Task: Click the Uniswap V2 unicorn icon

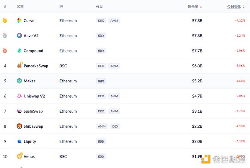Action: (x=19, y=96)
